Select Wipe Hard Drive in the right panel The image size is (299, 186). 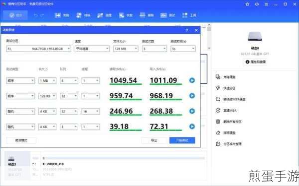click(x=226, y=133)
